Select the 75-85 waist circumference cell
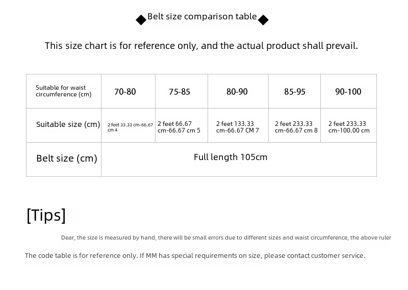 point(180,92)
